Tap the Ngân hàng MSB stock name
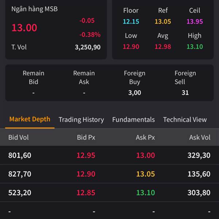Screen dimensions: 219x219 pos(34,9)
